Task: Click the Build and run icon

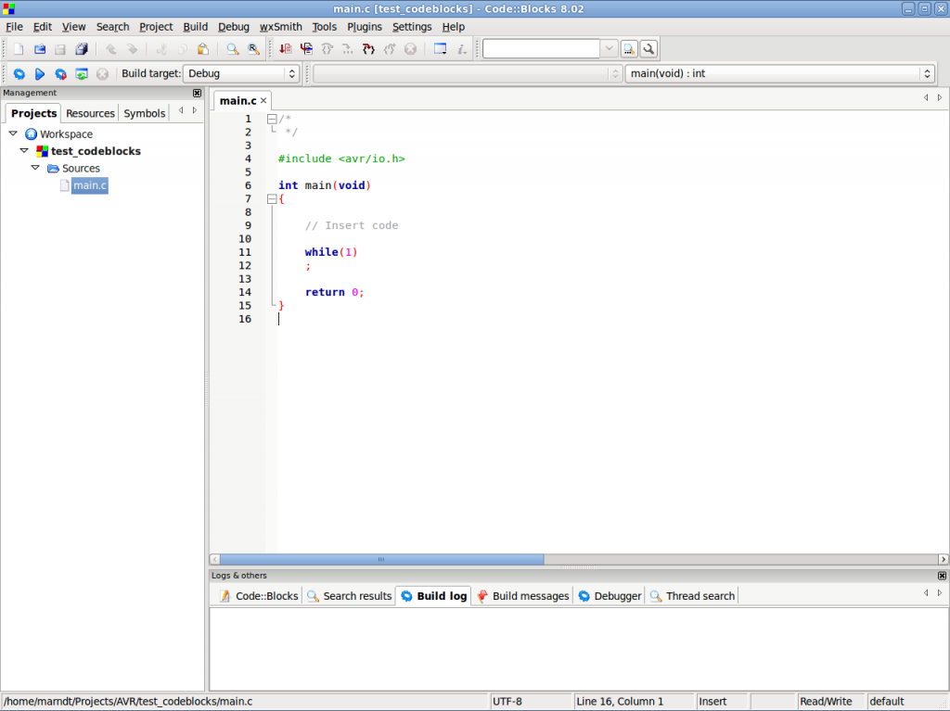Action: (x=60, y=74)
